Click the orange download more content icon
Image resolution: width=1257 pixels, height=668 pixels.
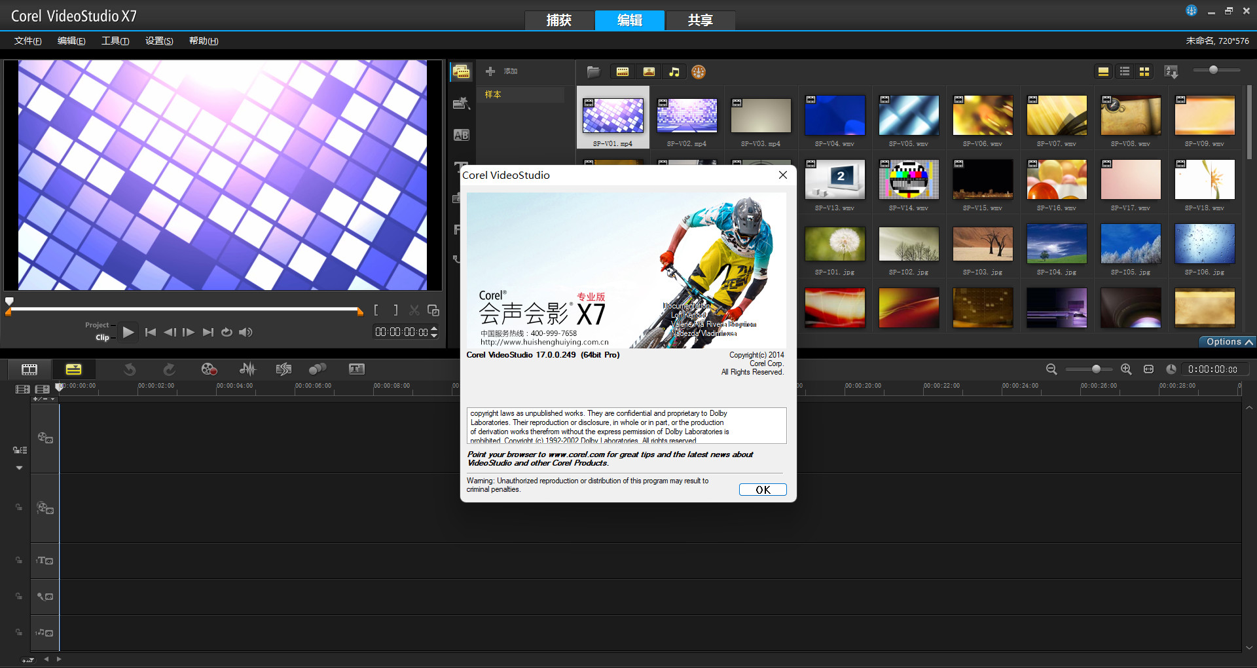click(699, 72)
